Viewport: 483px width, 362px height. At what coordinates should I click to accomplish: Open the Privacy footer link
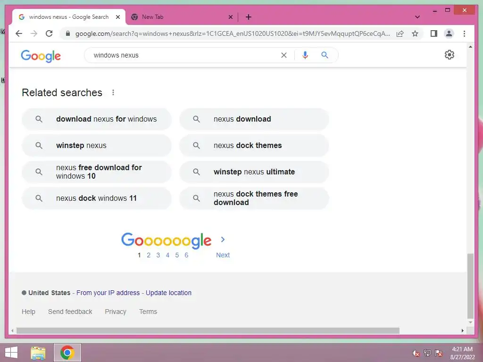tap(116, 312)
